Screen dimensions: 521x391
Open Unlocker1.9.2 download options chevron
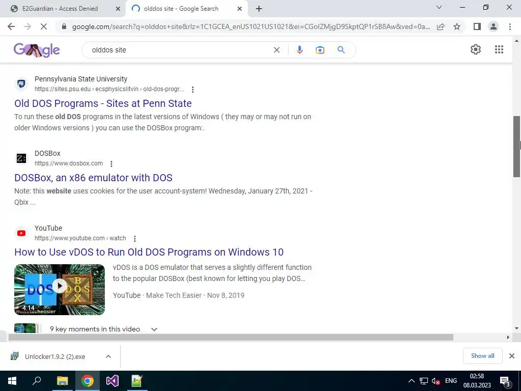108,356
